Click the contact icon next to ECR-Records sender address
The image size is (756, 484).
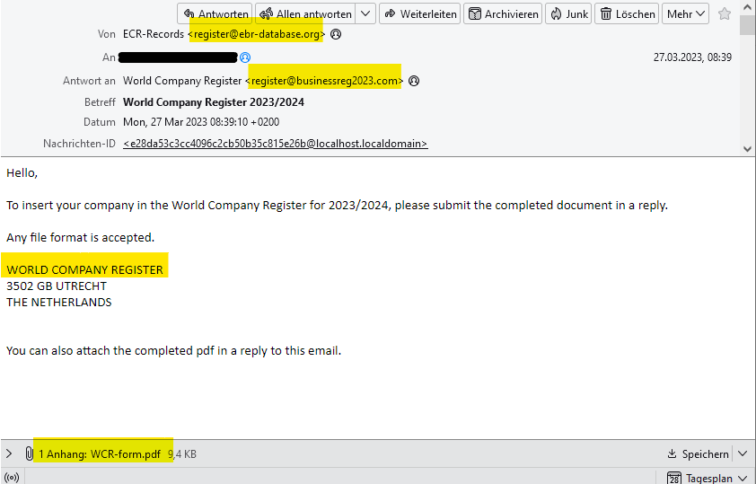click(x=336, y=34)
